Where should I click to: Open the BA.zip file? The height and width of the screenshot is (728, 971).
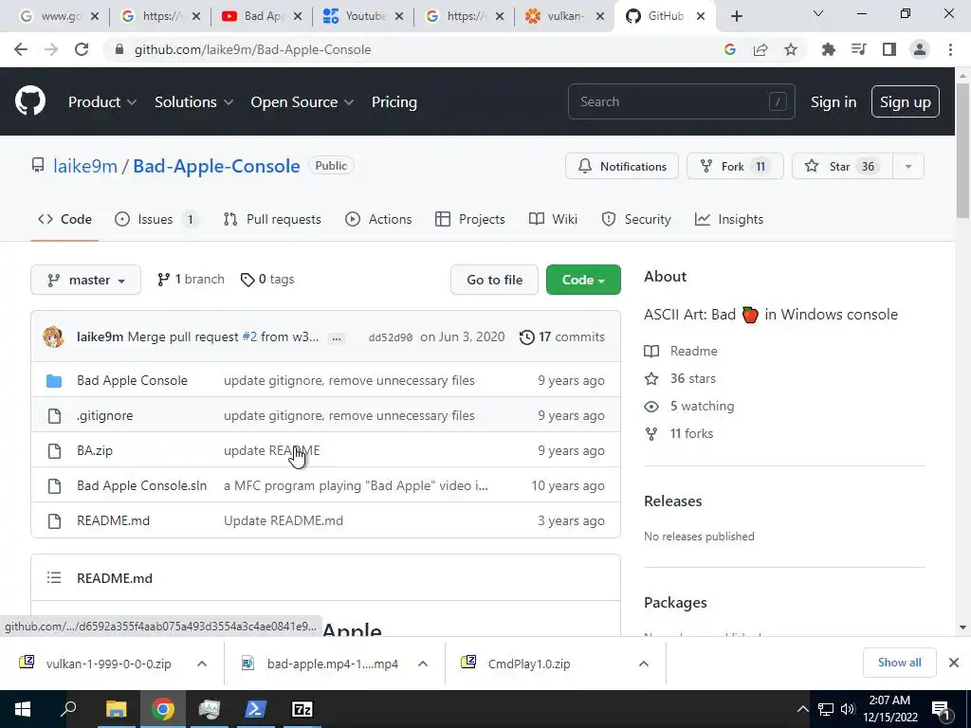95,450
